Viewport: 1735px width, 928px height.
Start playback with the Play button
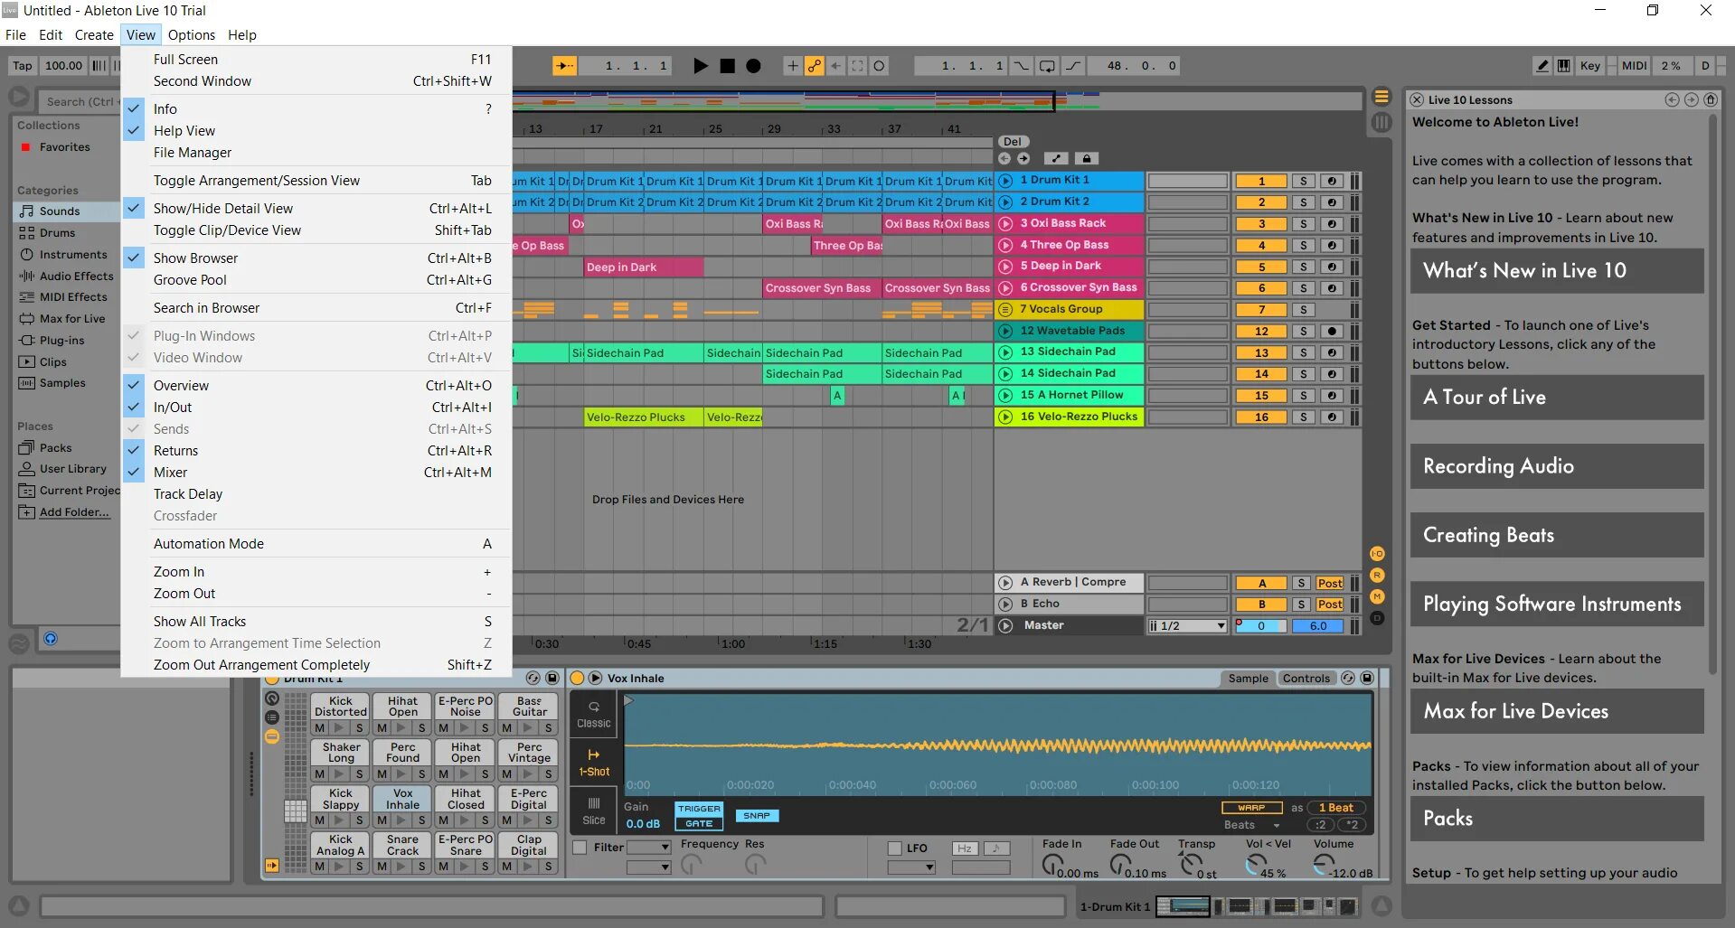[x=701, y=66]
